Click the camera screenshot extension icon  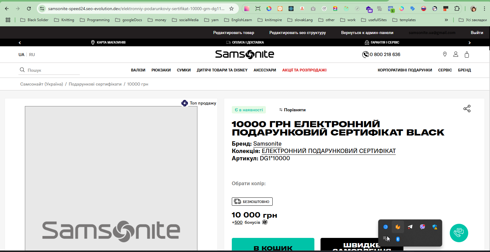click(x=313, y=9)
